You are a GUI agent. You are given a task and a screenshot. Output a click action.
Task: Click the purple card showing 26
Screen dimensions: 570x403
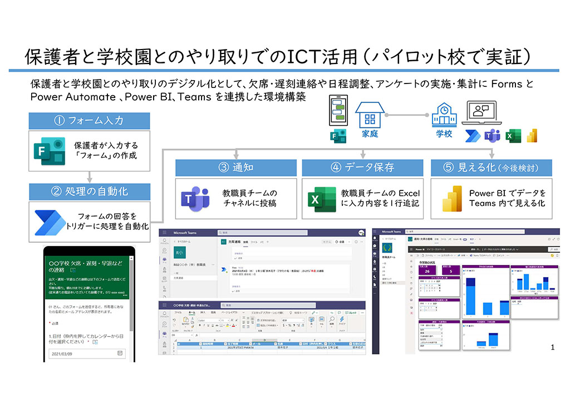(x=427, y=270)
